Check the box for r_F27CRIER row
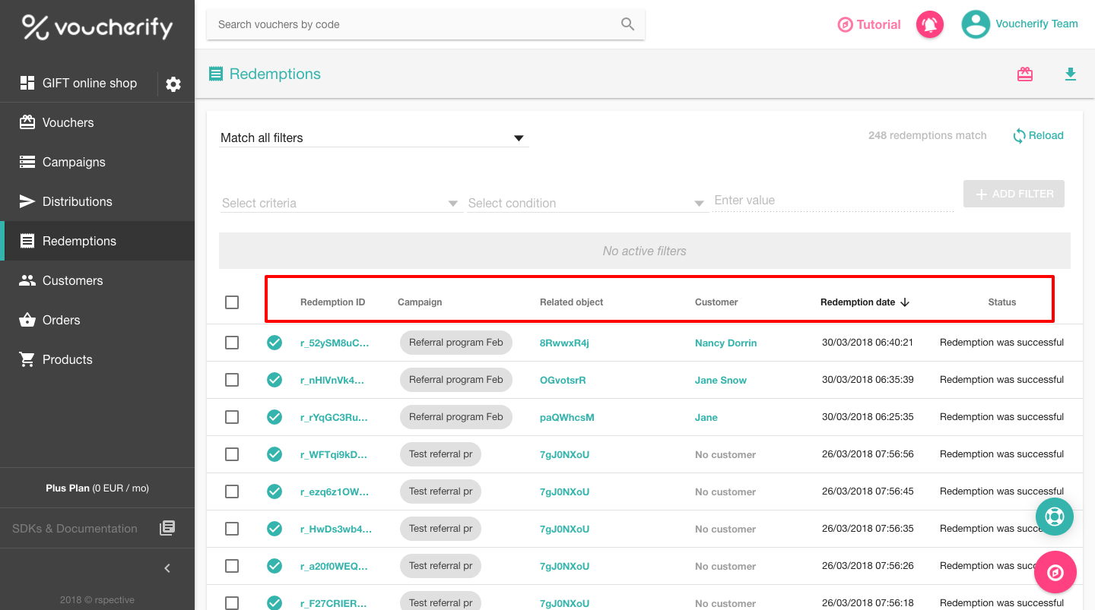This screenshot has height=610, width=1095. pyautogui.click(x=232, y=603)
